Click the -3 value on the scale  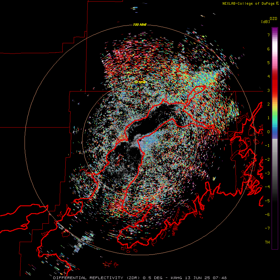tap(267, 173)
